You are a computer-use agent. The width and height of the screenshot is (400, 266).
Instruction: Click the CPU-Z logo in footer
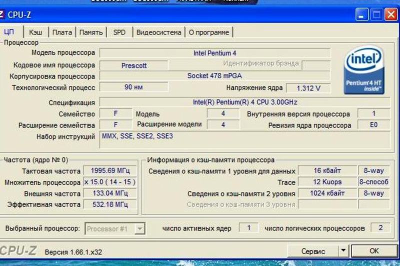19,250
